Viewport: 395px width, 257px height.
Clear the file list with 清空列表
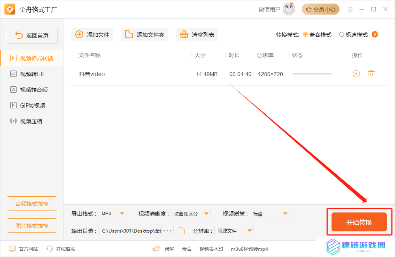197,35
